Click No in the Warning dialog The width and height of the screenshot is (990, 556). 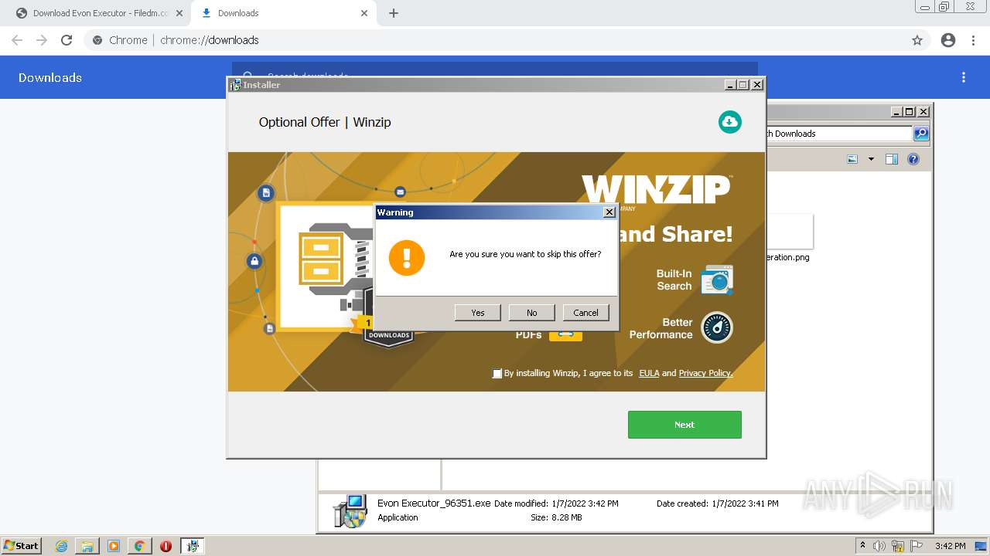[532, 313]
